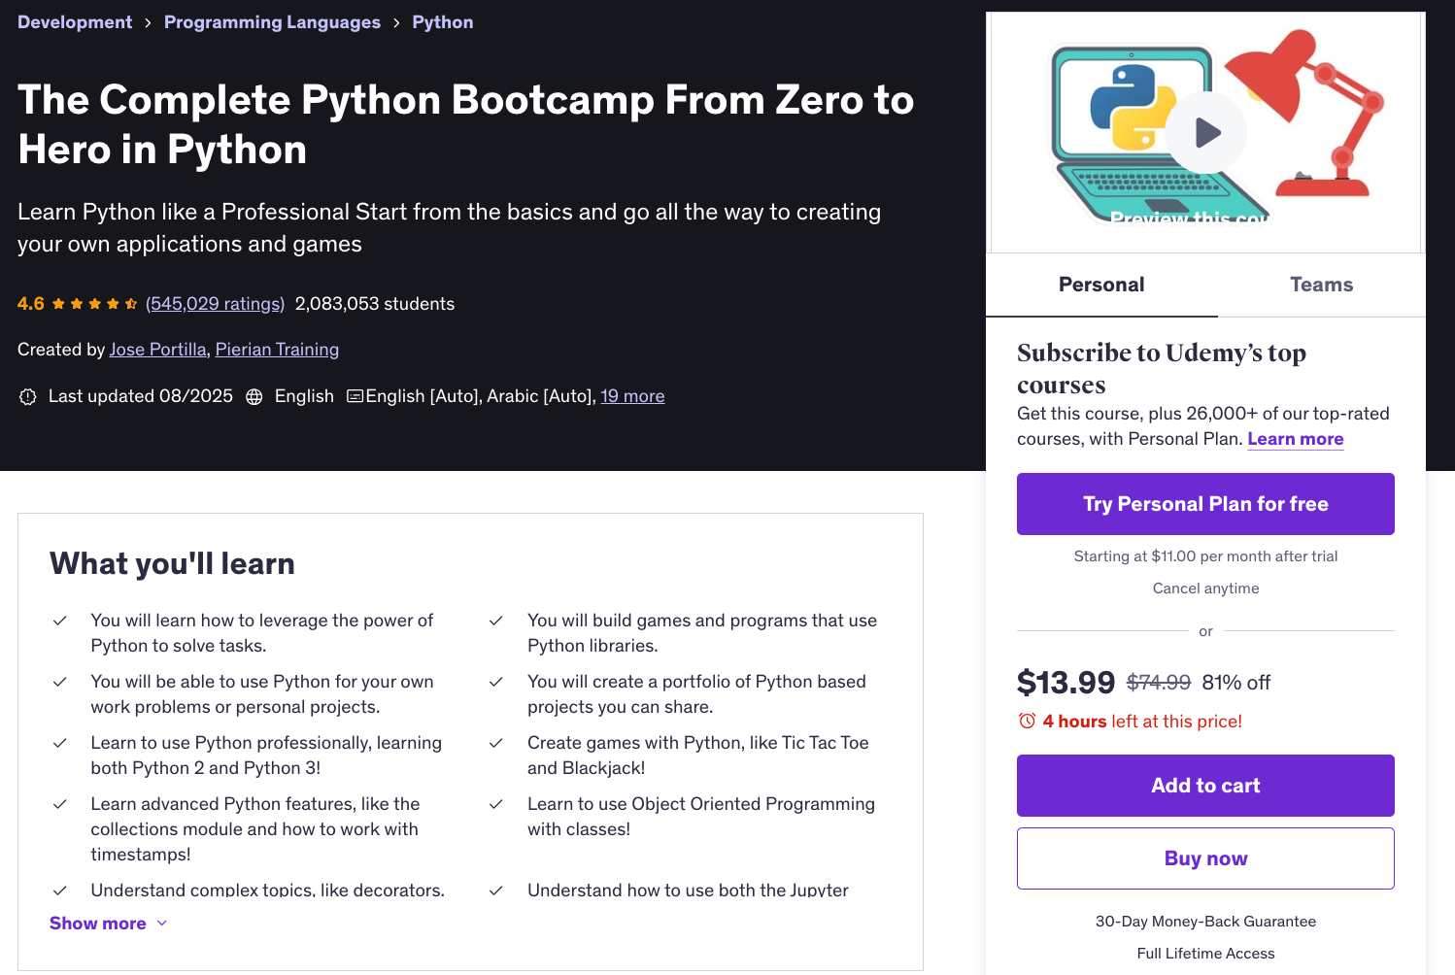
Task: Click the checkmark beside leveraging Python power
Action: point(59,621)
